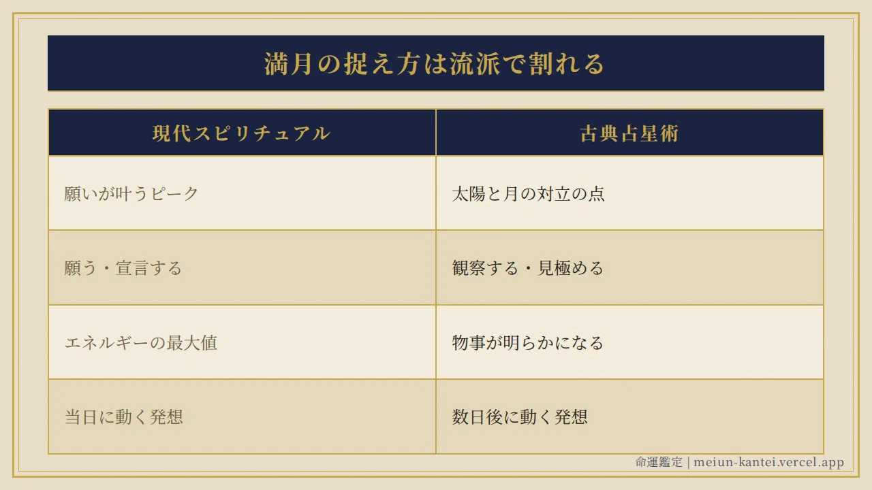This screenshot has height=490, width=872.
Task: Click the cell 観察する・見極める
Action: [x=629, y=268]
